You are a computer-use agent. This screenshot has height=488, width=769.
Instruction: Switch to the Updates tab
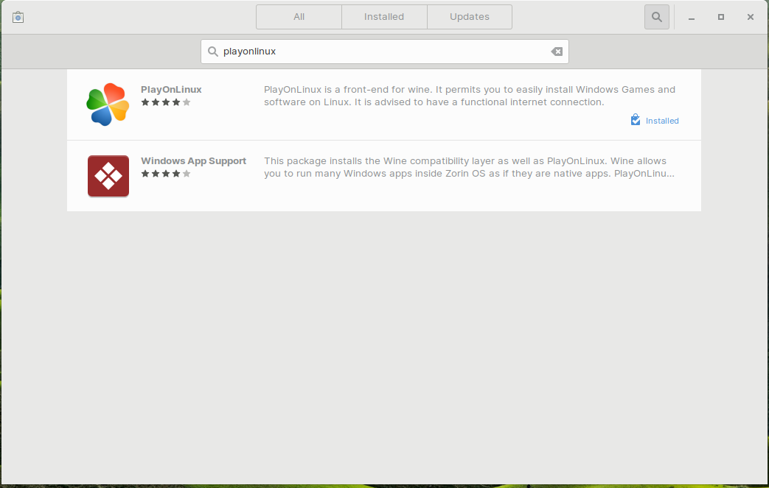470,17
